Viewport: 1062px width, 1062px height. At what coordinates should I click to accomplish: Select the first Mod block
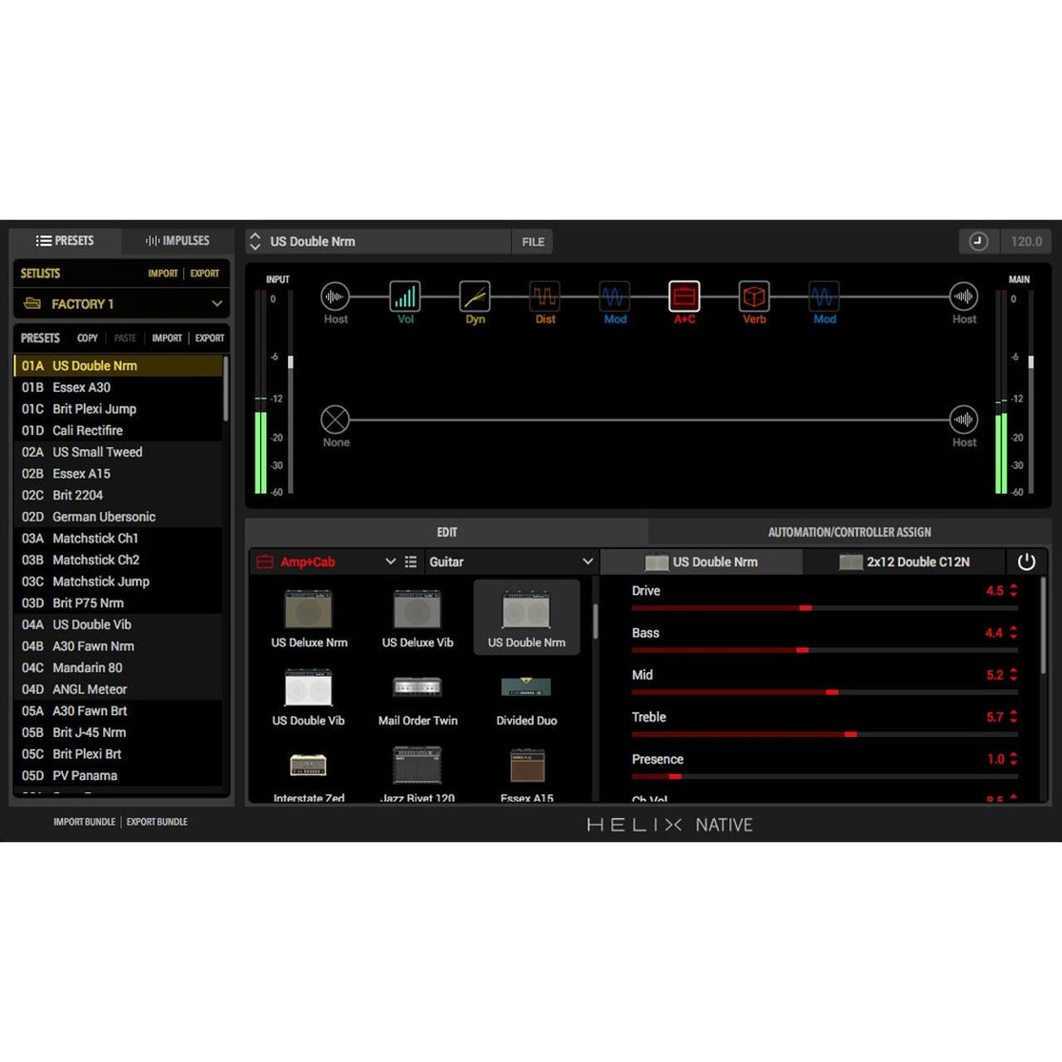(x=614, y=297)
